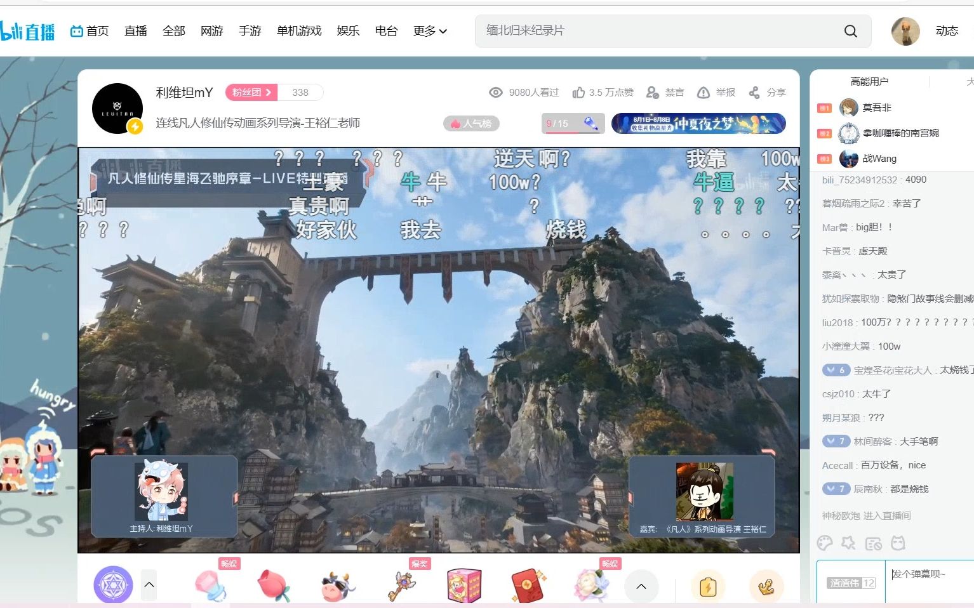Click chat message from csjz010
Image resolution: width=974 pixels, height=608 pixels.
[x=857, y=394]
